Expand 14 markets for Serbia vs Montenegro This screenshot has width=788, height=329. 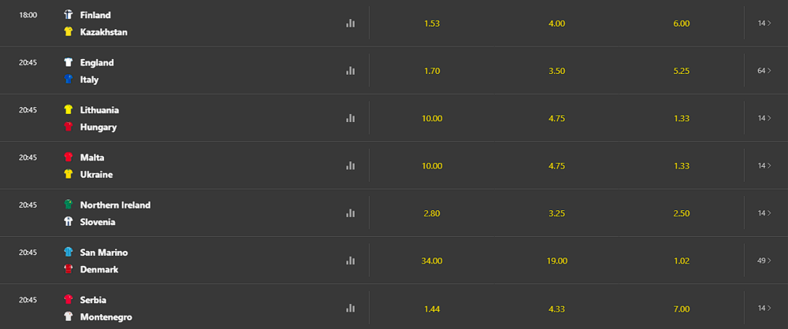(x=764, y=308)
